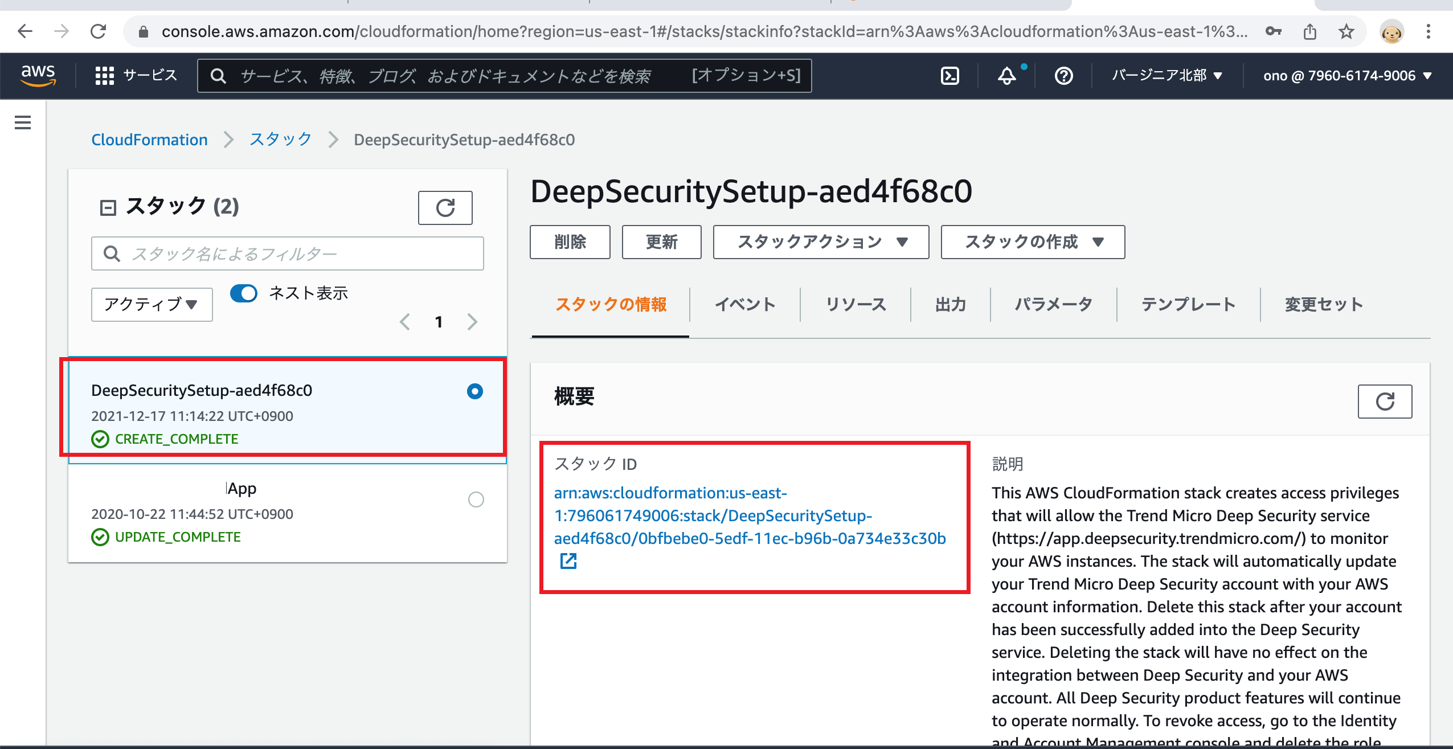Follow the CloudFormation breadcrumb link
Image resolution: width=1453 pixels, height=749 pixels.
click(x=149, y=140)
